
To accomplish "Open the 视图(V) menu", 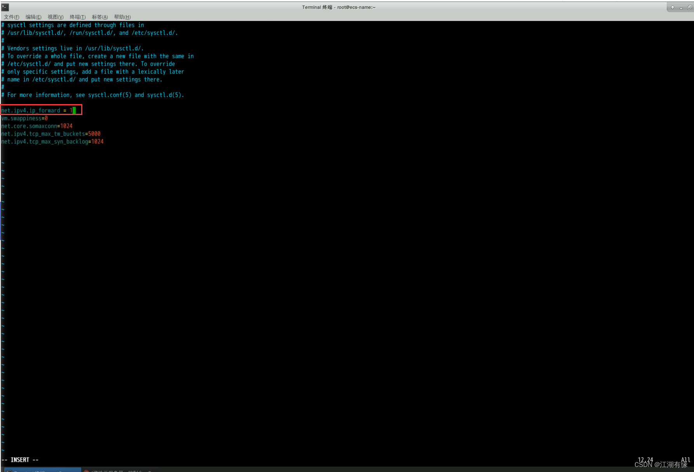I will click(x=56, y=17).
